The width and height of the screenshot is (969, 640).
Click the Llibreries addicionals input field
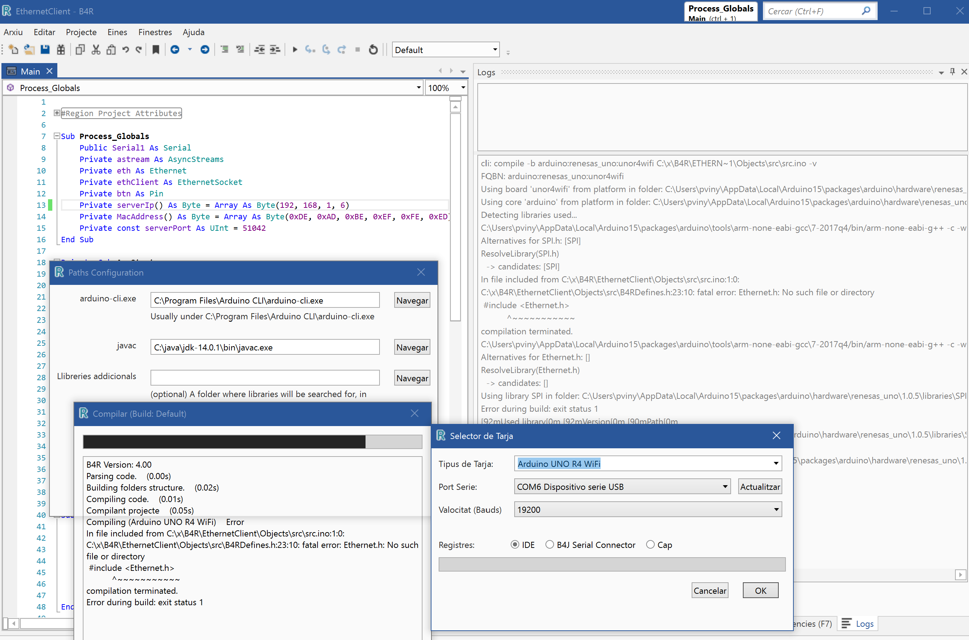(x=265, y=378)
